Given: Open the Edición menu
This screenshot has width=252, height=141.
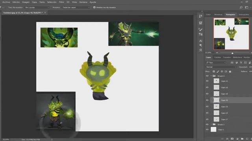Looking at the screenshot, I should (16, 2).
